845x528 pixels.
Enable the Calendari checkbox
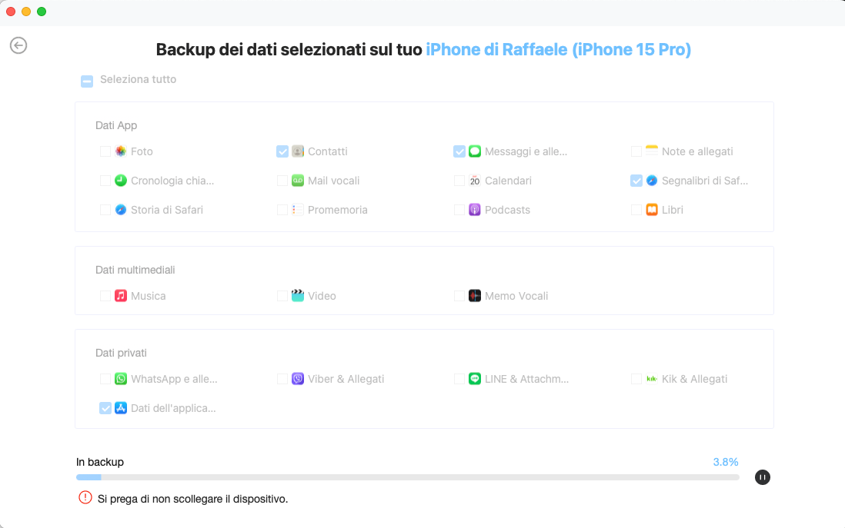click(x=459, y=181)
